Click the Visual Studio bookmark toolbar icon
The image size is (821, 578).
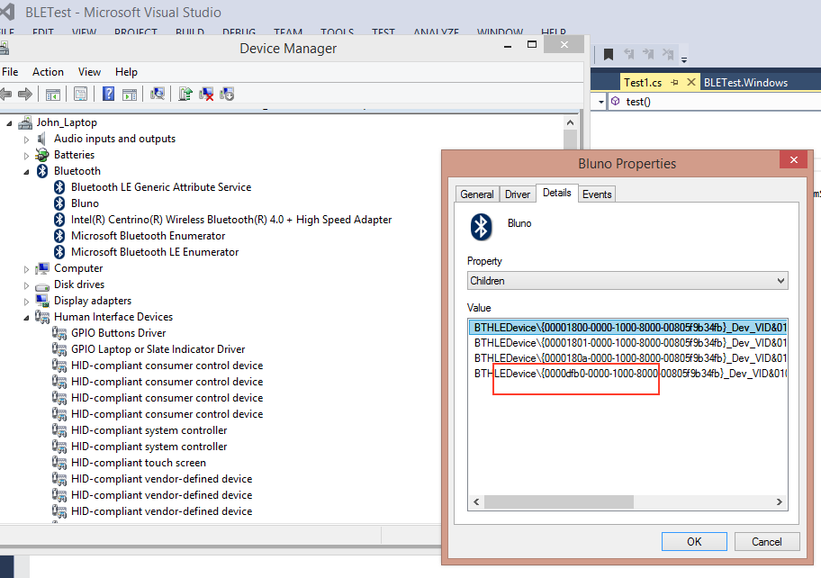(608, 54)
